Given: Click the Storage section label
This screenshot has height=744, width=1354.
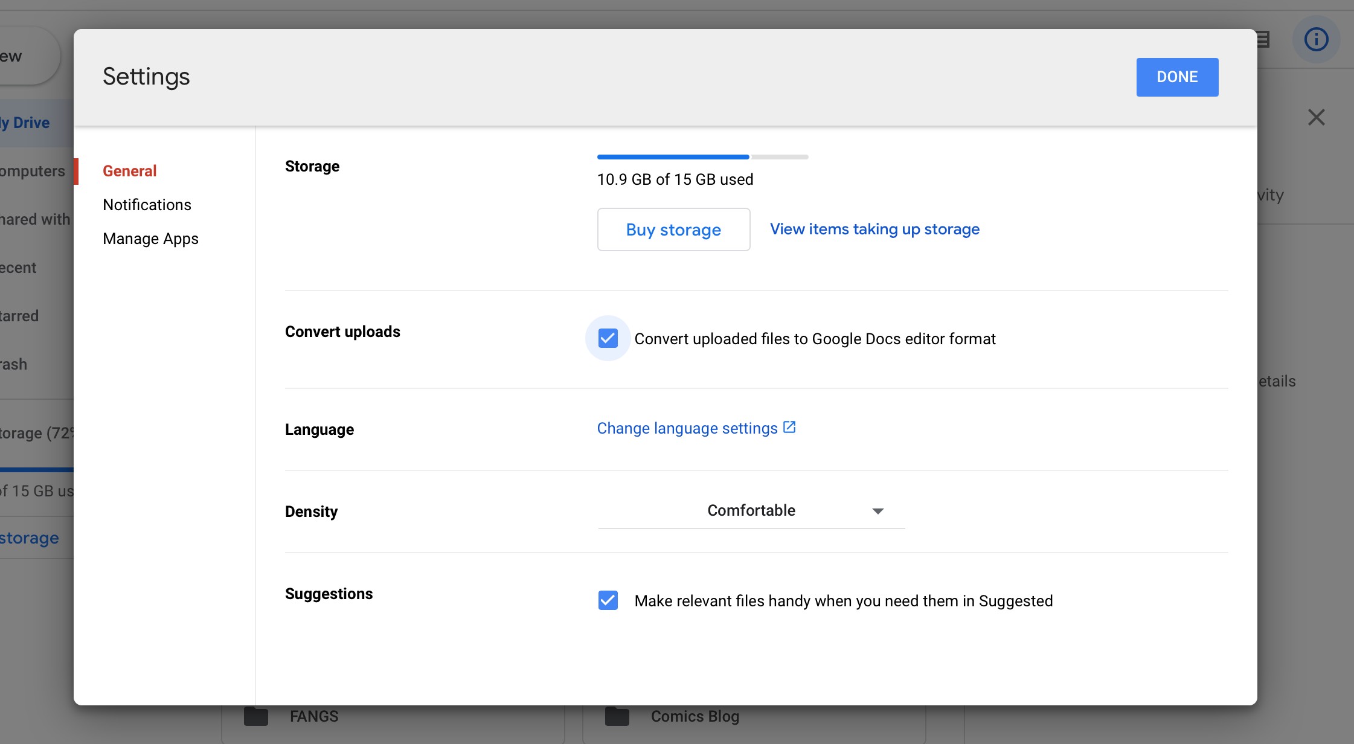Looking at the screenshot, I should click(312, 166).
